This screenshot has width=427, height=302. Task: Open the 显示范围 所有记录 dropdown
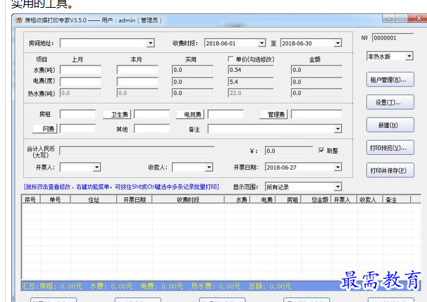click(x=338, y=187)
